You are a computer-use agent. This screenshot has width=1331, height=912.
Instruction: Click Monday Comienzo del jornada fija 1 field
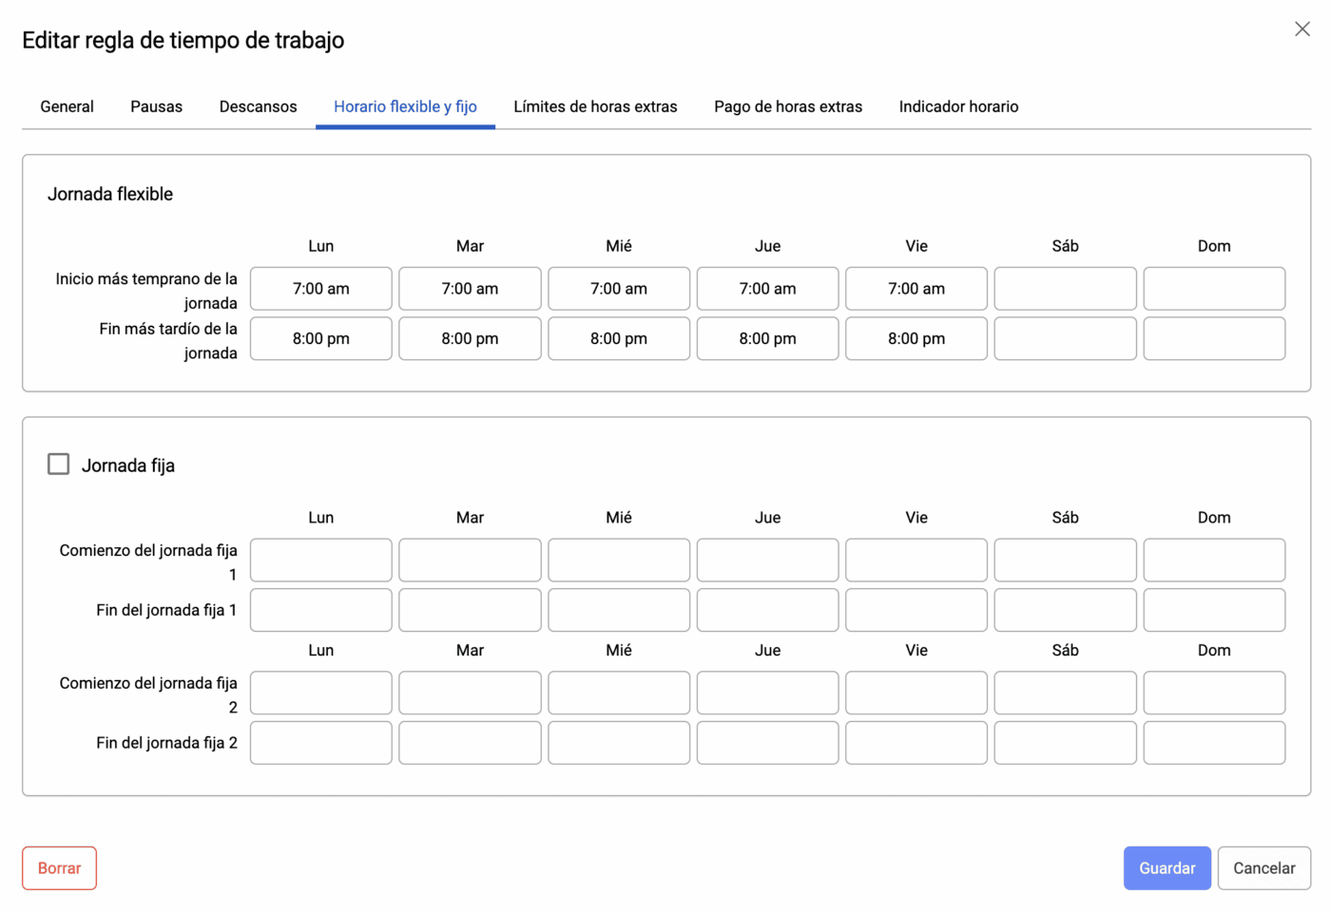321,560
